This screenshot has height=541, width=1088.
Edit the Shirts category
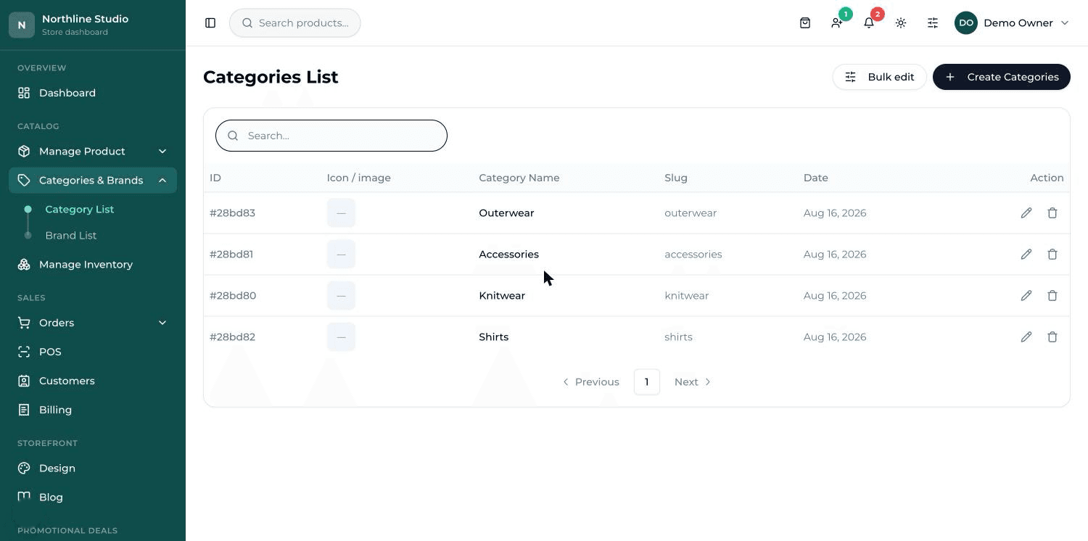click(x=1026, y=337)
